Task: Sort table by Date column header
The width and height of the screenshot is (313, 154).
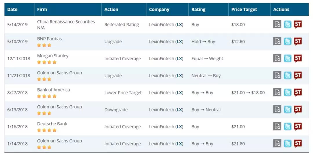Action: pyautogui.click(x=12, y=10)
